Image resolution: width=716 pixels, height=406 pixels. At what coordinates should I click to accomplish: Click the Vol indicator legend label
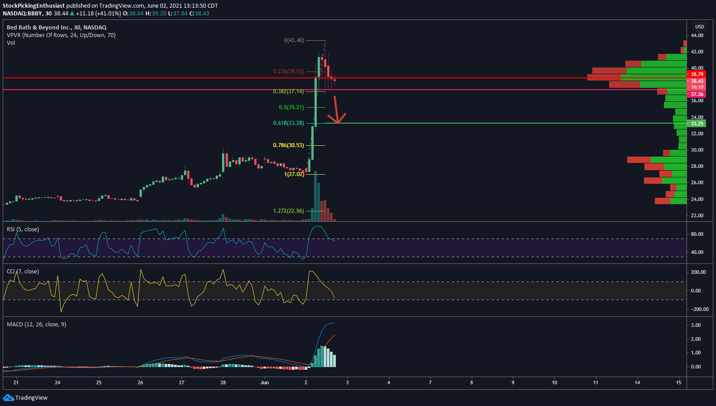pyautogui.click(x=11, y=43)
